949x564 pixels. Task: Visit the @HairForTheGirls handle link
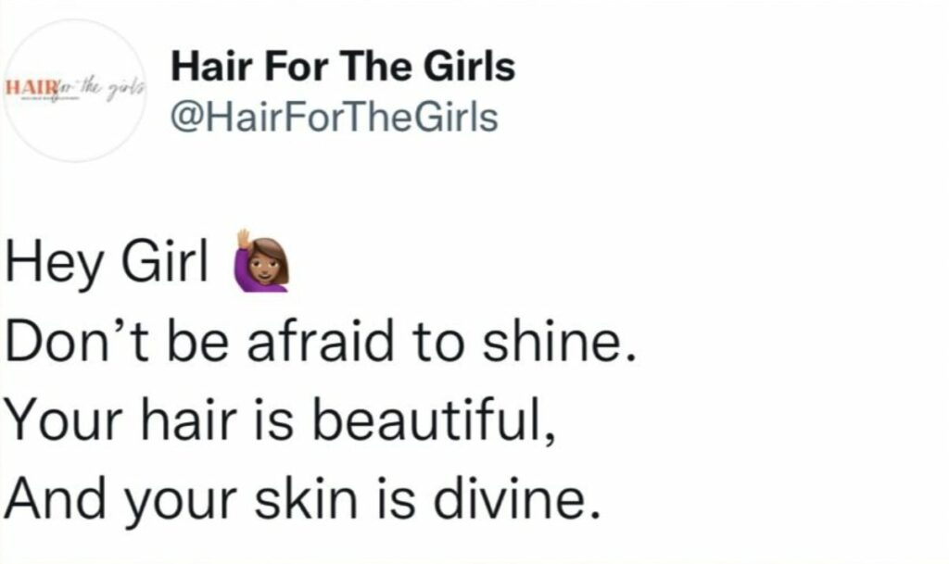click(335, 118)
